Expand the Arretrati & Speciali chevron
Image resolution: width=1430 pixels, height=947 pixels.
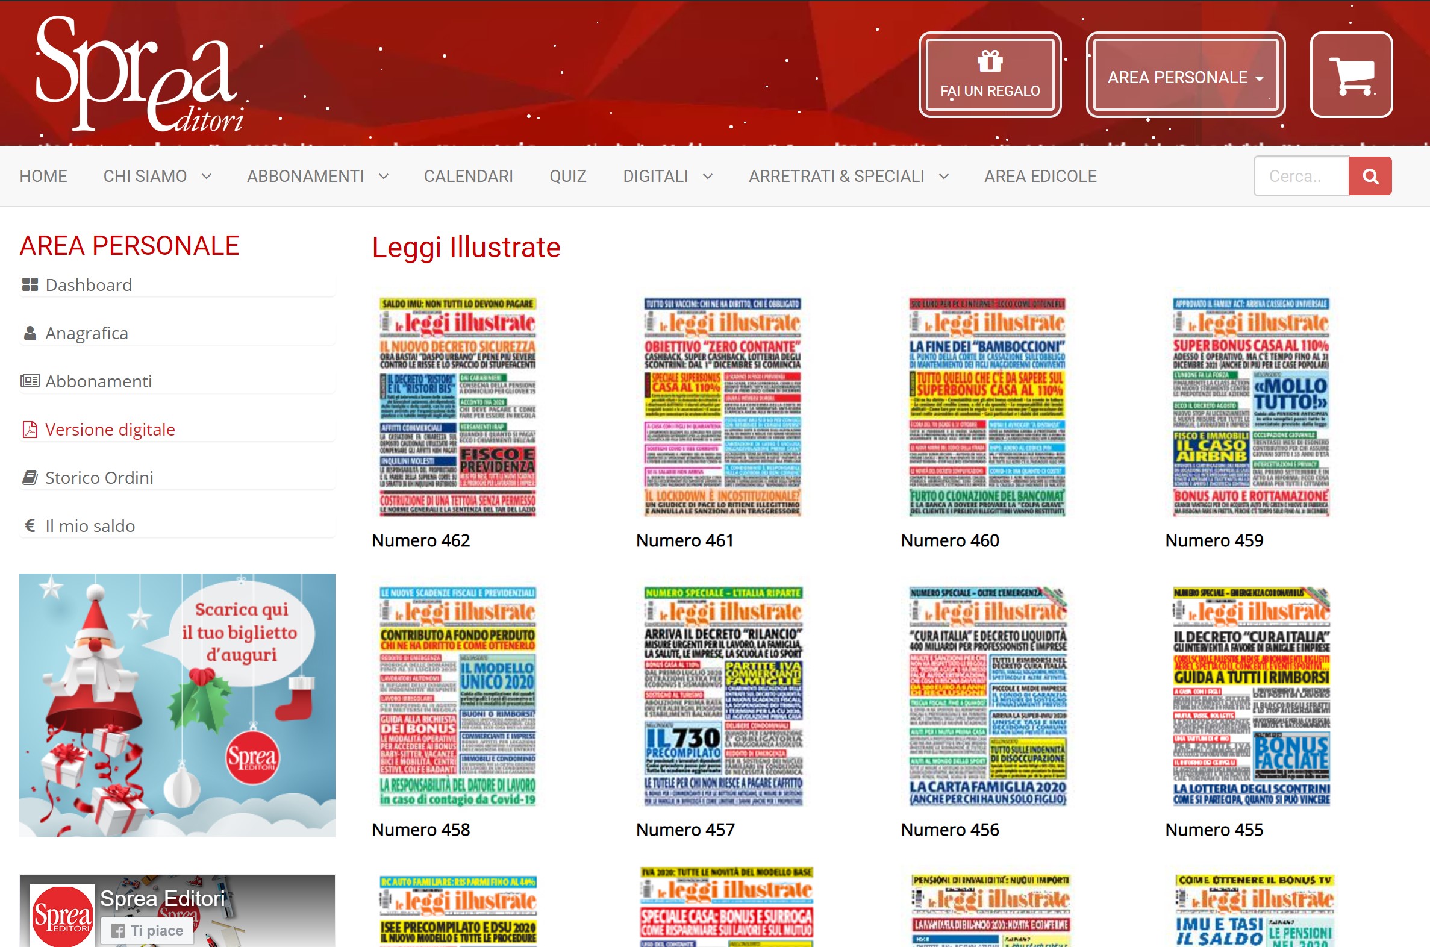pyautogui.click(x=944, y=177)
